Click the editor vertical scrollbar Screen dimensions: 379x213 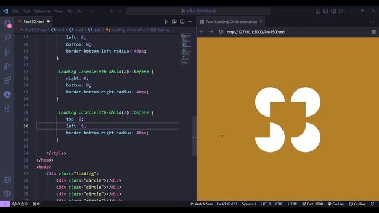pyautogui.click(x=194, y=136)
